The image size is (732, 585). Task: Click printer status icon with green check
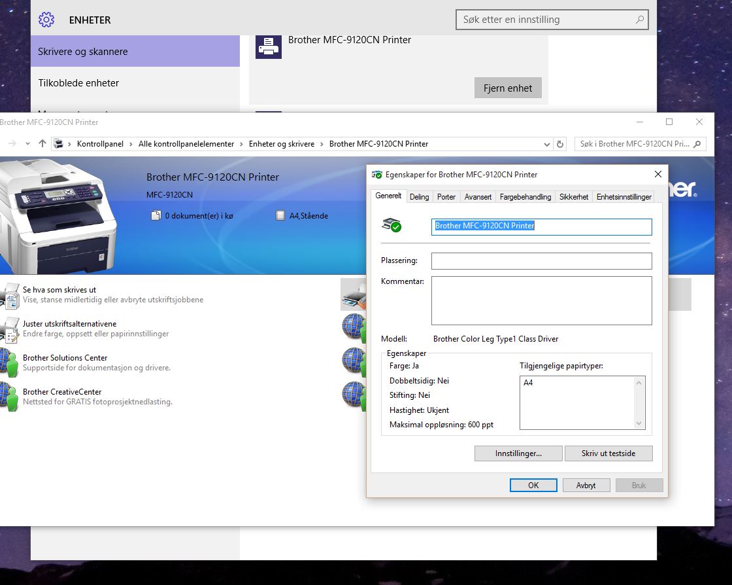391,225
